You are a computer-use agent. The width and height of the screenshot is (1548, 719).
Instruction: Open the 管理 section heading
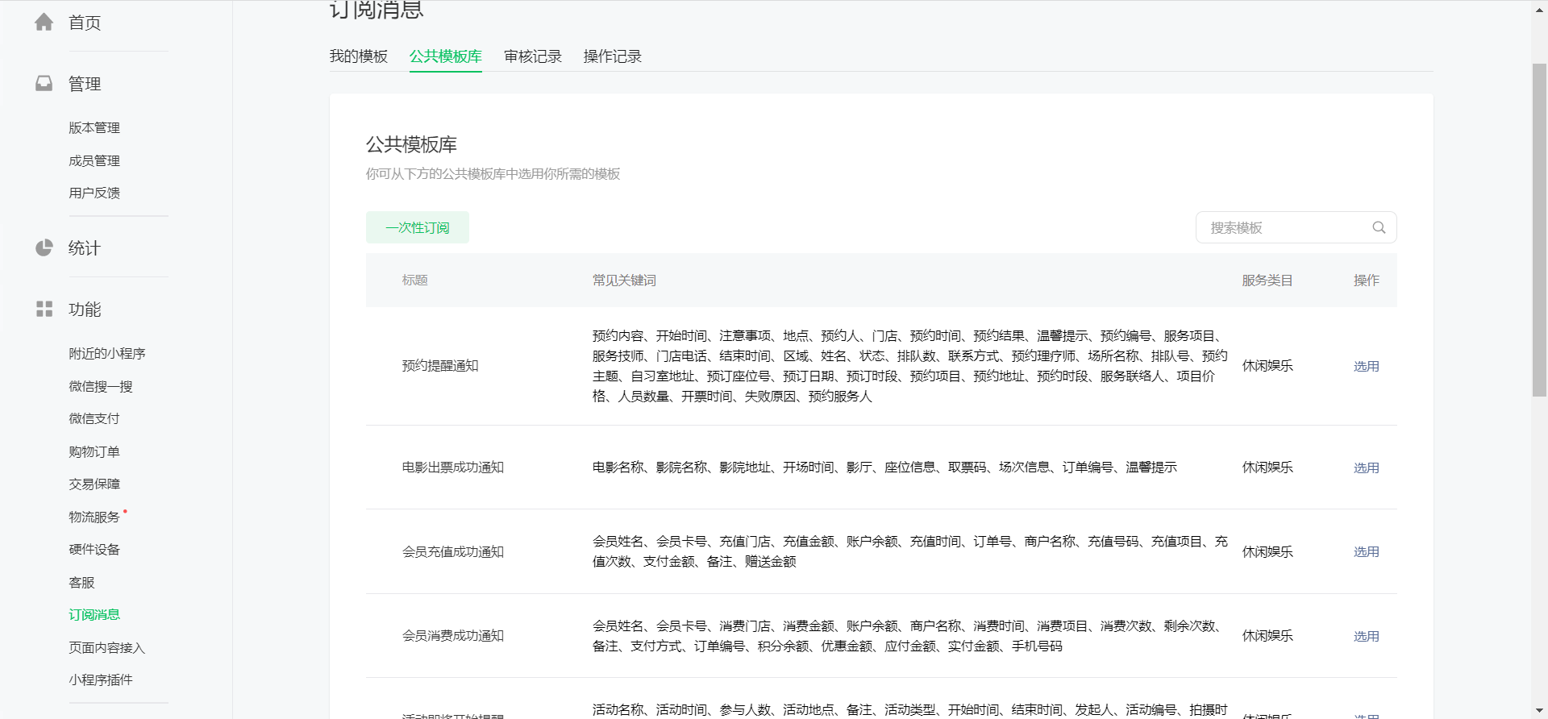tap(85, 84)
